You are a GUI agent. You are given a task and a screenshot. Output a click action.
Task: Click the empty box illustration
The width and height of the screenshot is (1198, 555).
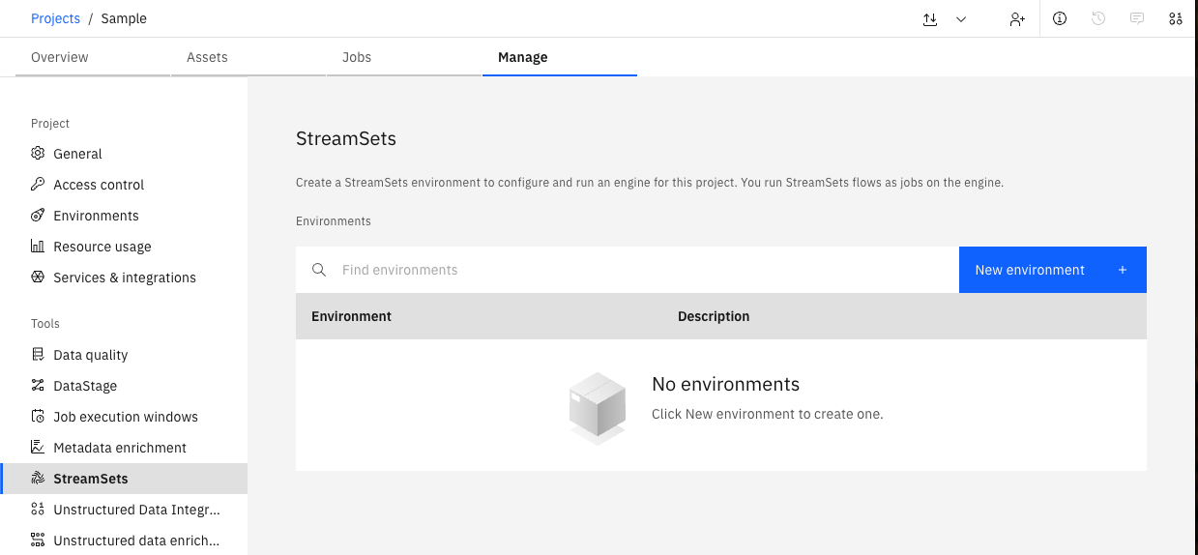coord(598,408)
